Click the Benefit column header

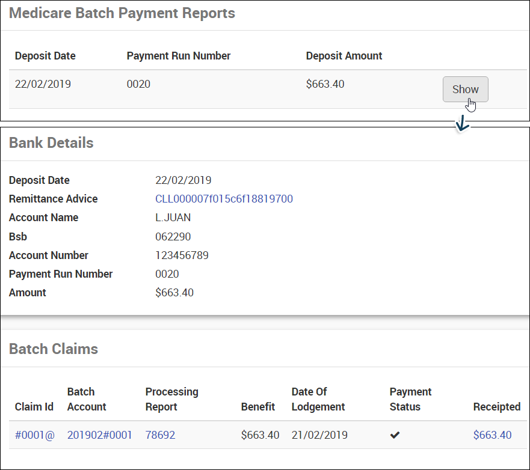(x=258, y=407)
